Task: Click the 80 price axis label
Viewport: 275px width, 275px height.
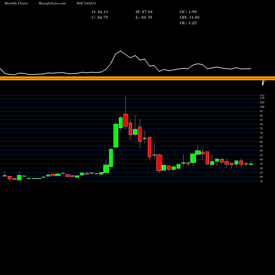Action: 261,124
